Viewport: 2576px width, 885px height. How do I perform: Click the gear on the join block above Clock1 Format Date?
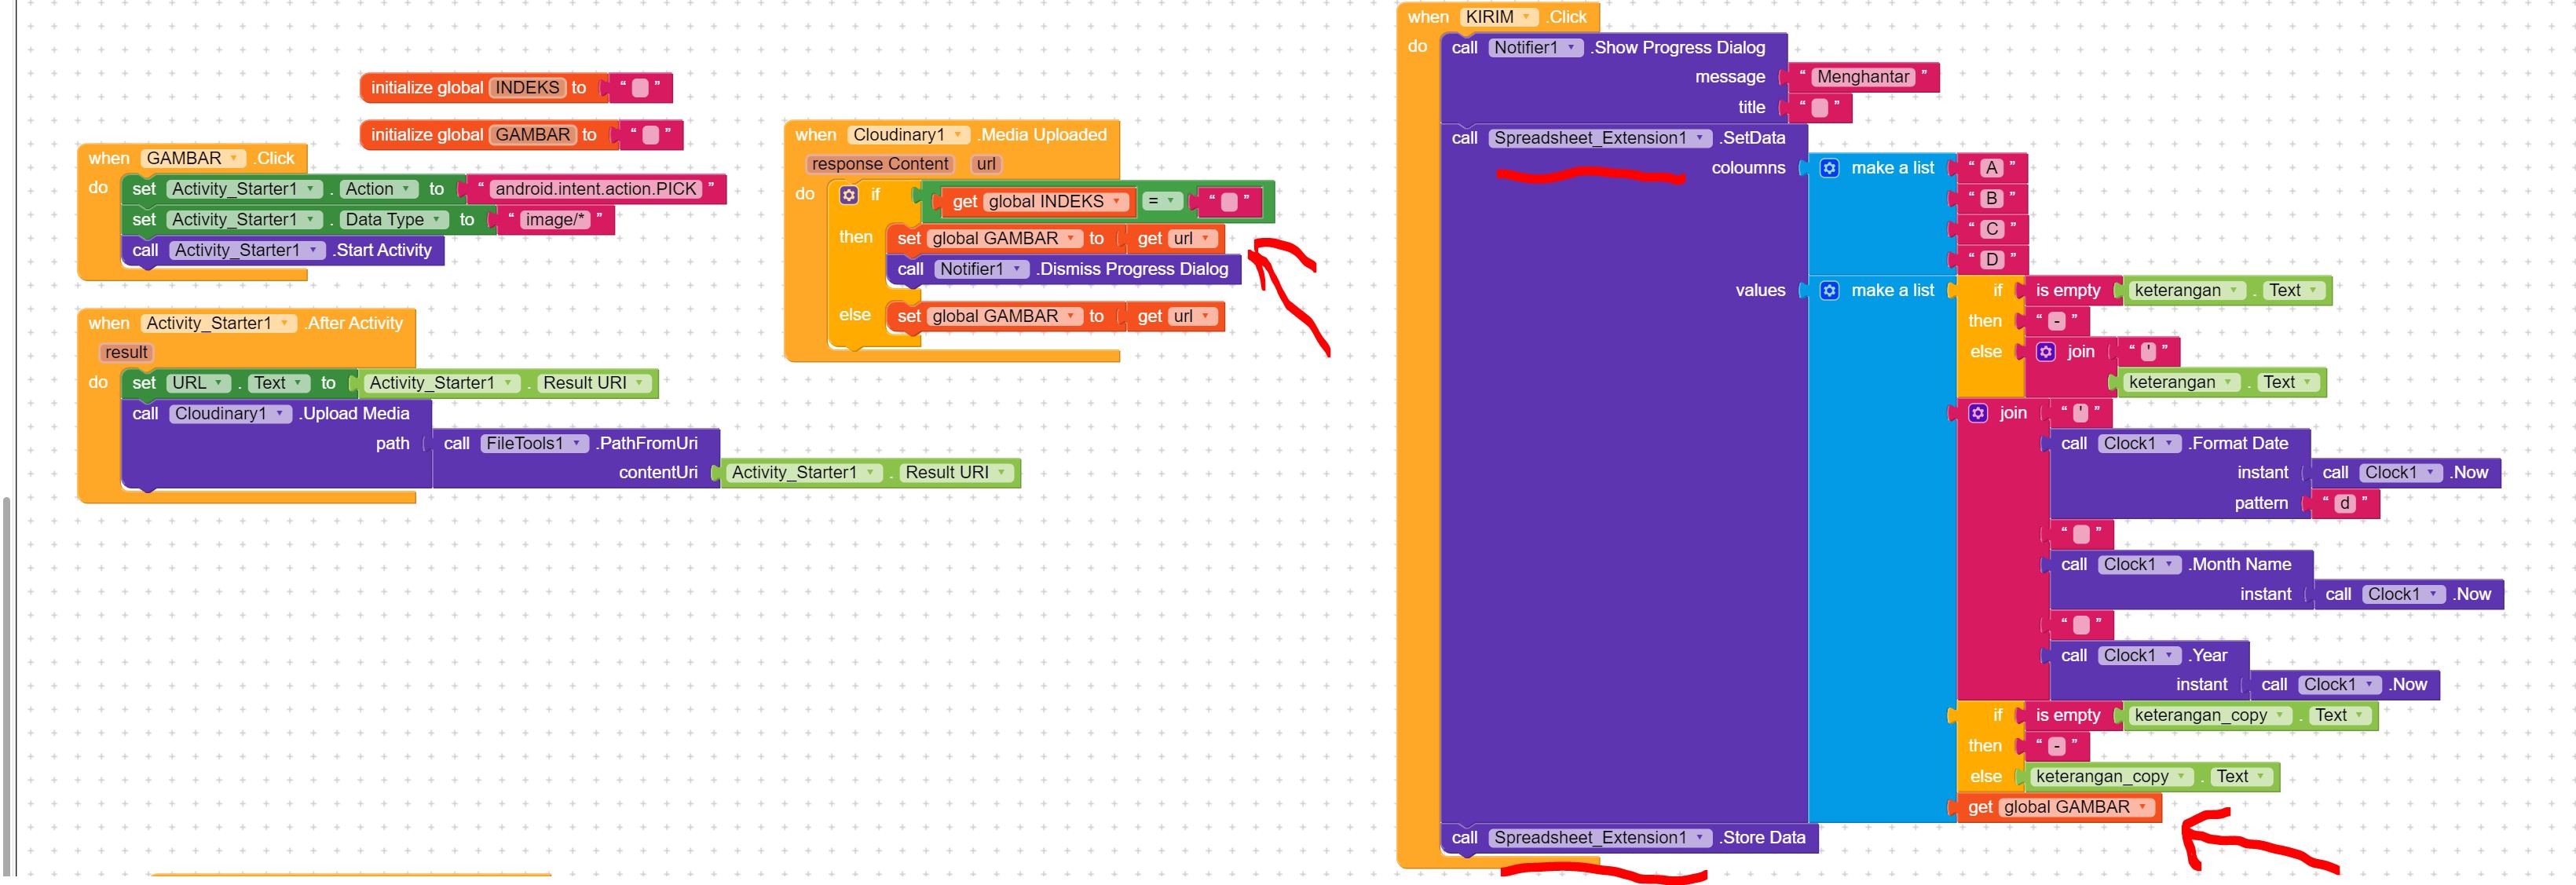click(1978, 413)
